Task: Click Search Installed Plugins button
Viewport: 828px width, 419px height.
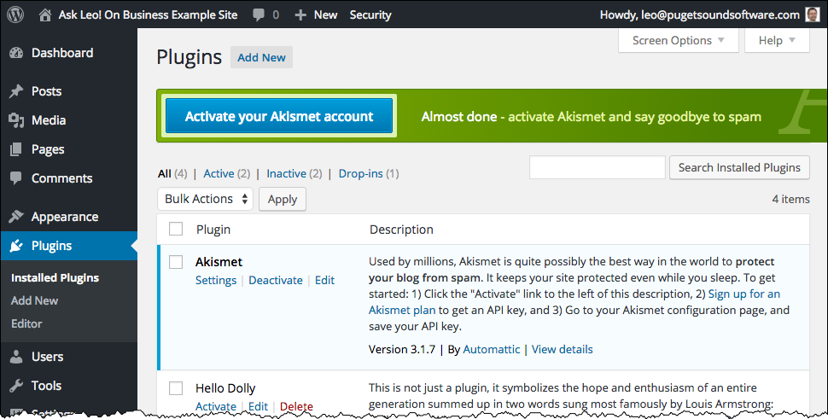Action: [x=739, y=167]
